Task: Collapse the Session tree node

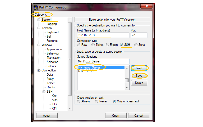Action: tap(39, 20)
